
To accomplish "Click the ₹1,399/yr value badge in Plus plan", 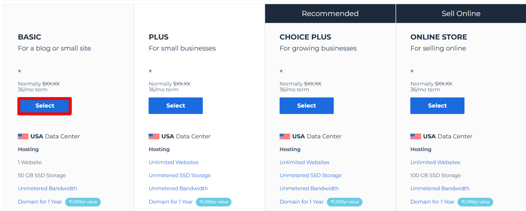I will pos(214,202).
